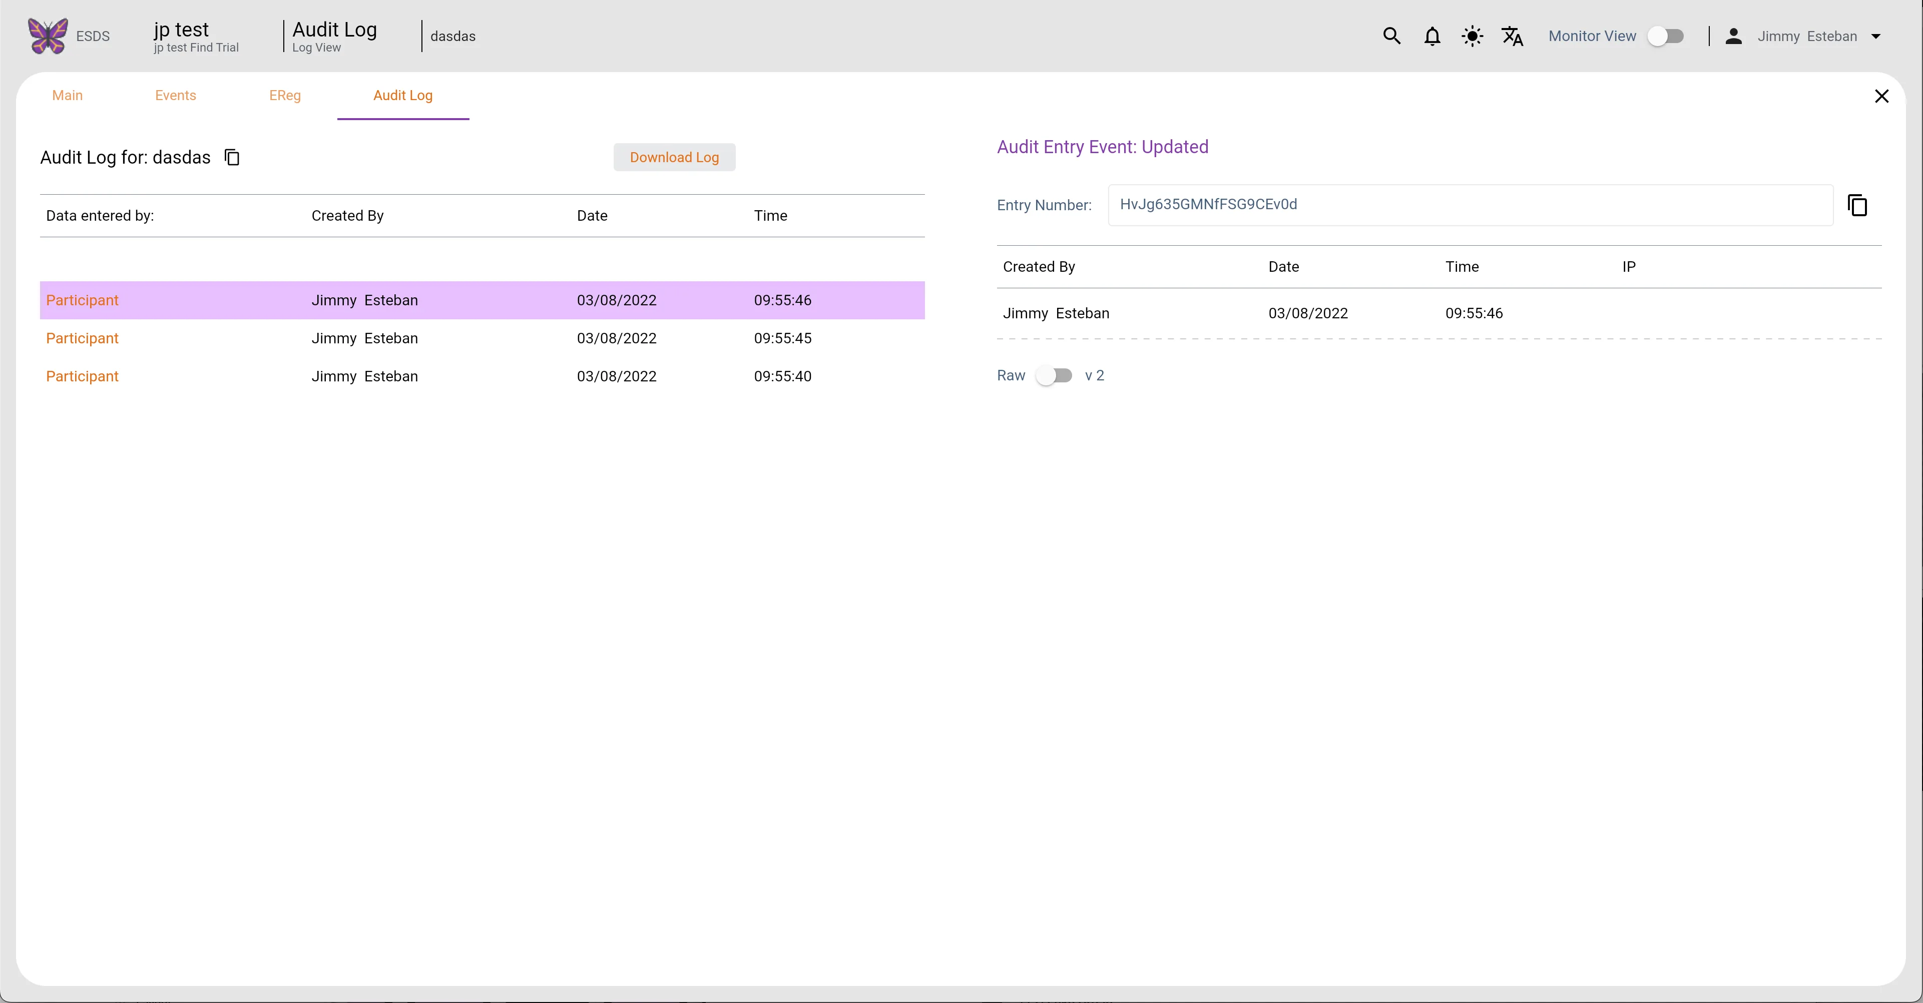Viewport: 1923px width, 1003px height.
Task: Switch to the EReg tab
Action: 285,96
